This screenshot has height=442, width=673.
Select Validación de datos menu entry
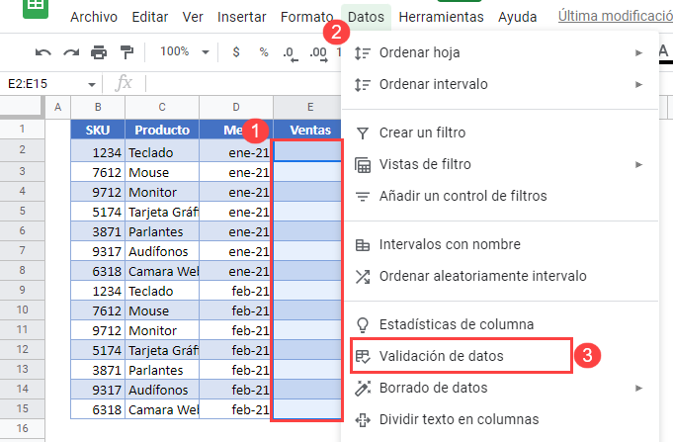pos(500,356)
